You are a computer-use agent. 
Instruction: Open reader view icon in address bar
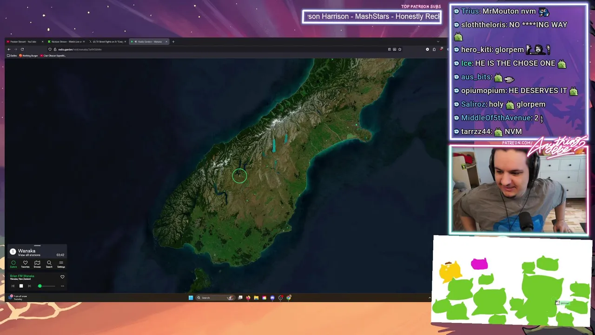coord(390,49)
